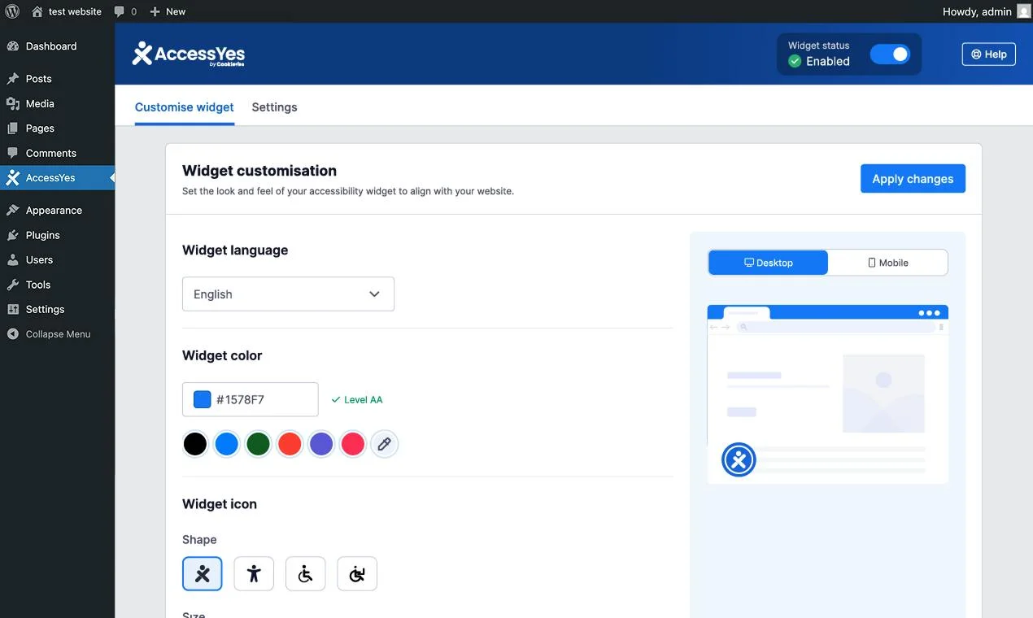Click the blue swatch inside hex field
Screen dimensions: 1033x618
202,399
